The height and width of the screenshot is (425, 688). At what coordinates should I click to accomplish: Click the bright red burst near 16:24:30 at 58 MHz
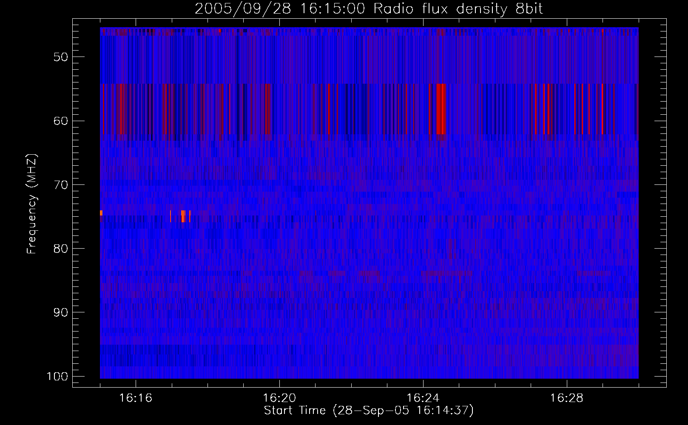pyautogui.click(x=441, y=109)
